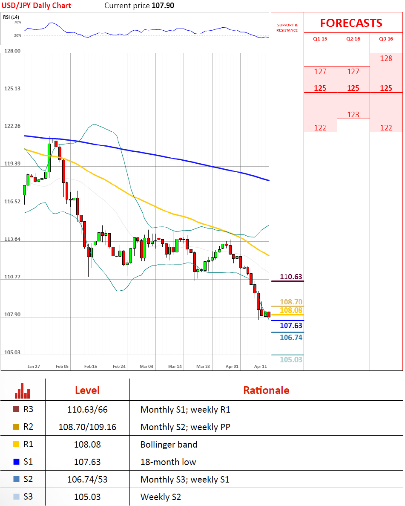Select the S1 blue swatch
405x506 pixels.
(16, 462)
